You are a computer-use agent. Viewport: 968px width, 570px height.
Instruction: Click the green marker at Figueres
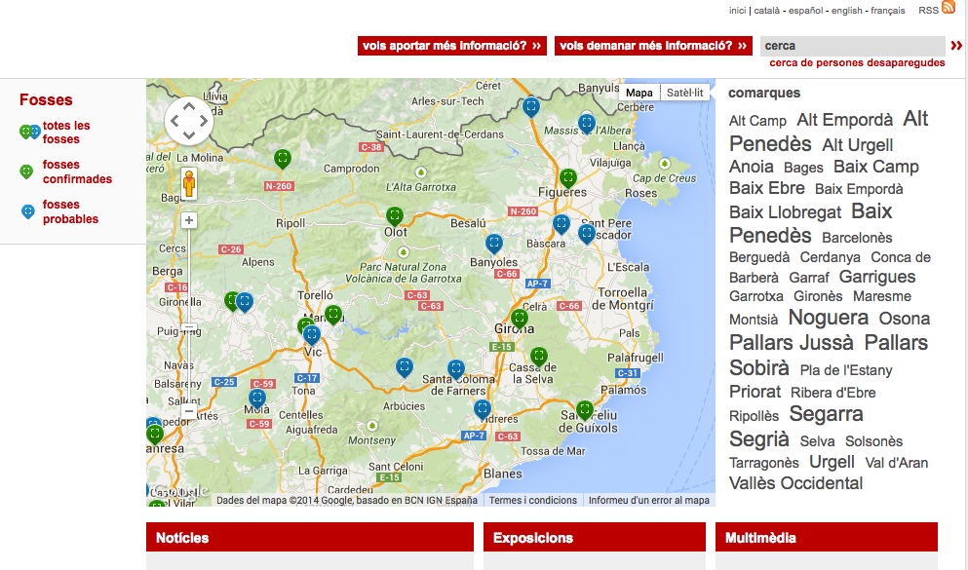click(568, 179)
